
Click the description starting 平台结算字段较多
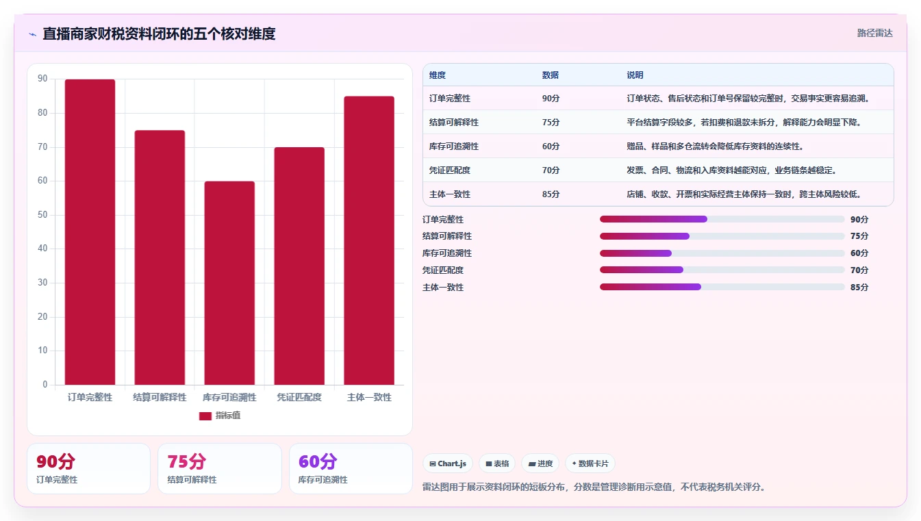click(744, 123)
